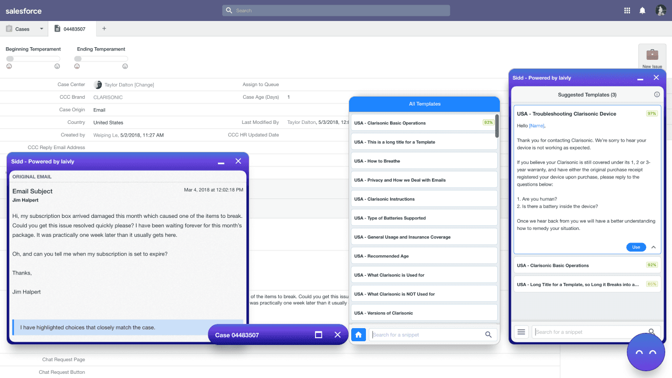
Task: Close the Case 04483507 bar
Action: pyautogui.click(x=338, y=334)
